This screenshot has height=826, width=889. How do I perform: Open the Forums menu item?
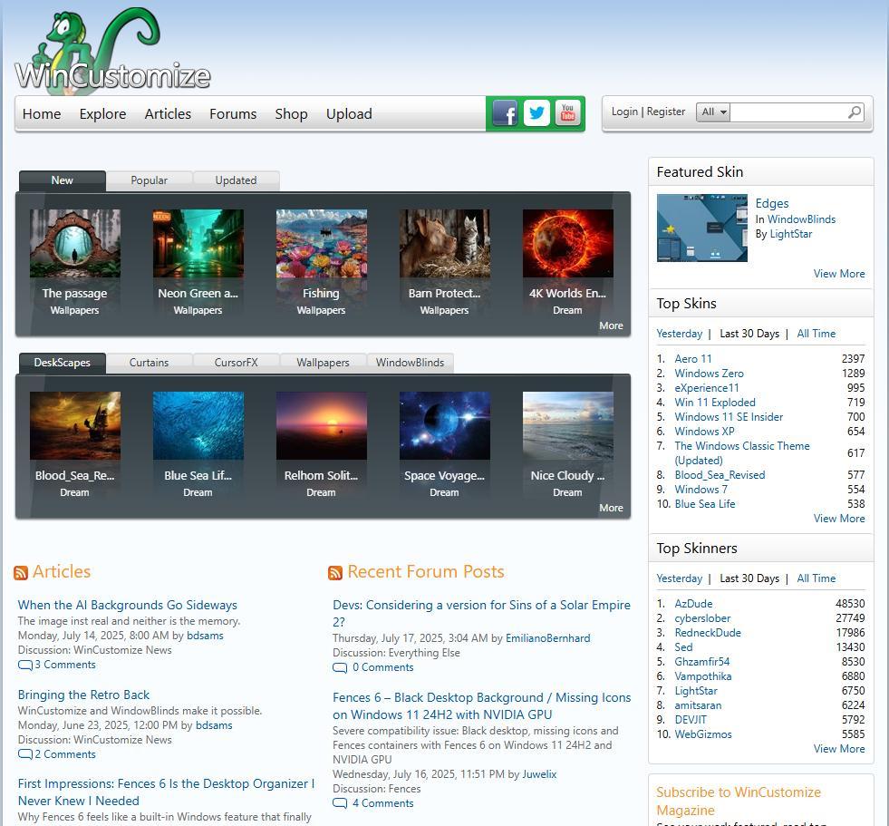(233, 114)
